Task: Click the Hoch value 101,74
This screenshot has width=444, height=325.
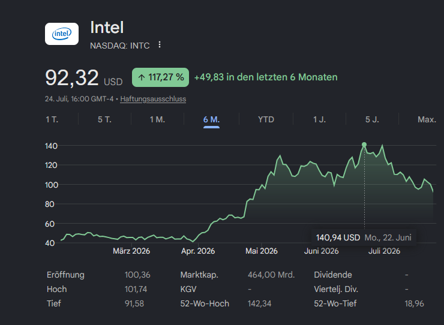Action: [x=136, y=290]
